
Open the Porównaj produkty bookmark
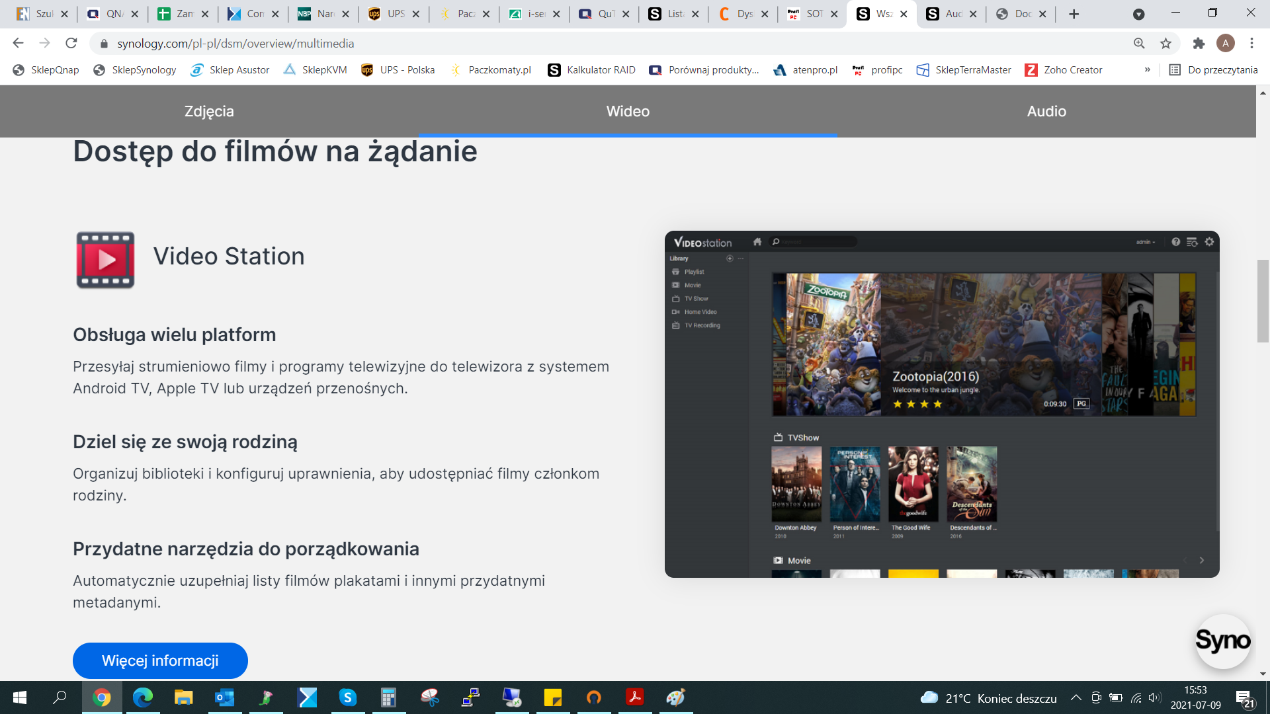[x=704, y=70]
